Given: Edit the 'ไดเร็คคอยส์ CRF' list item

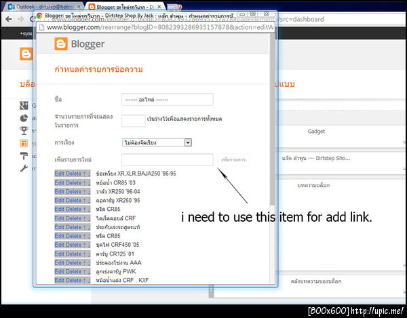Looking at the screenshot, I should (x=60, y=218).
